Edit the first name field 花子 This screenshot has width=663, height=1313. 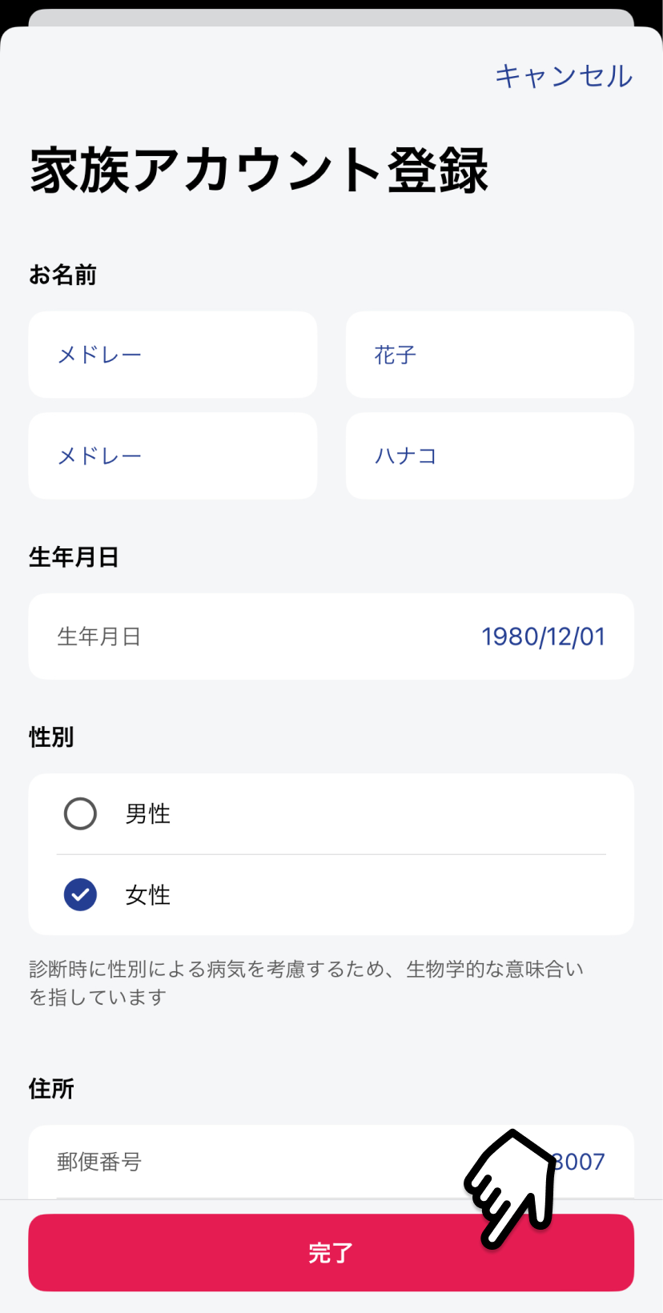pos(489,355)
